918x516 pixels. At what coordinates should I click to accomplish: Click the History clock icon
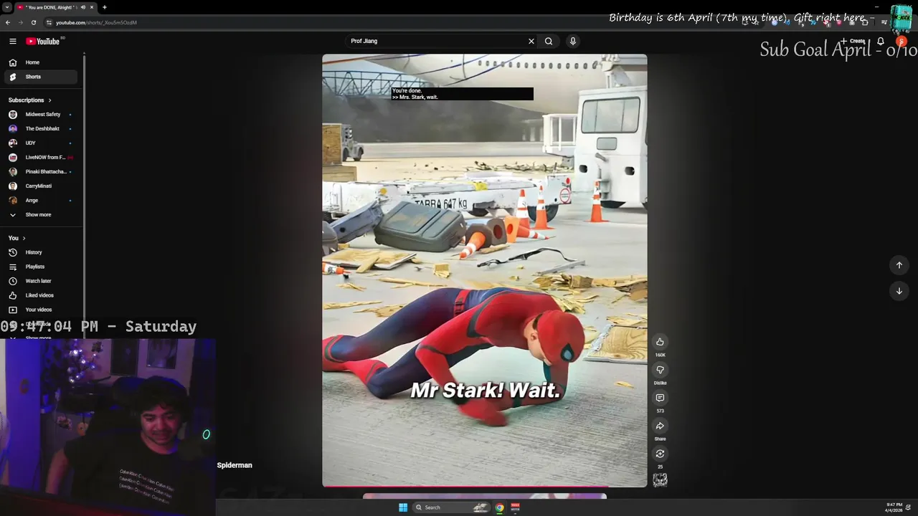[x=12, y=252]
